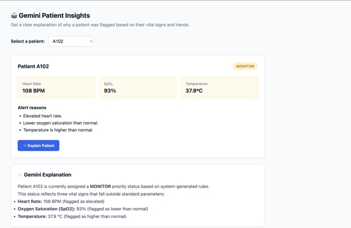Click the 'Heart Rate: 108 BPM (flagged as elevated)' bullet
Viewport: 351px width, 228px height.
point(61,202)
